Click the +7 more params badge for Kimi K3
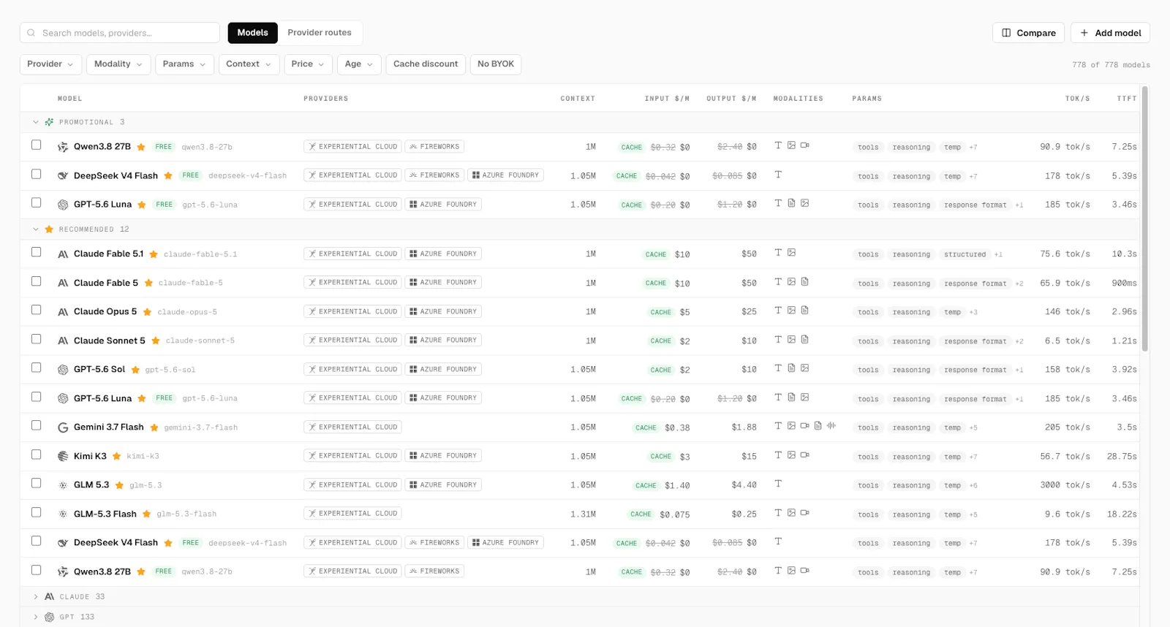Viewport: 1170px width, 627px height. (973, 457)
